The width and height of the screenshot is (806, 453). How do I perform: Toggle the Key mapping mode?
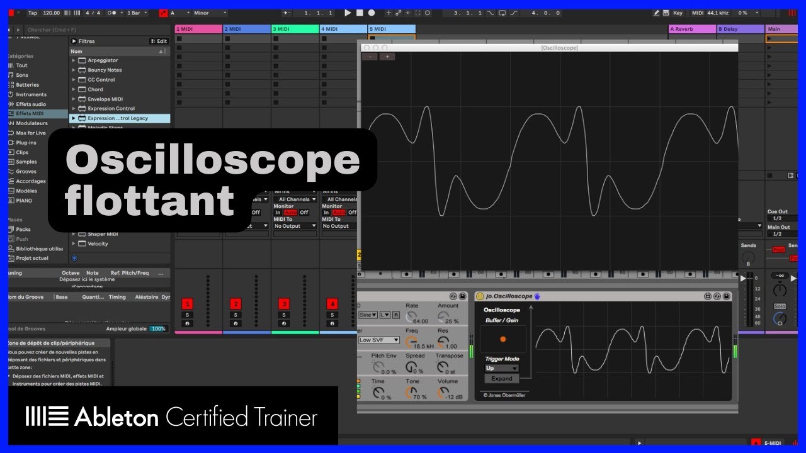pos(678,13)
